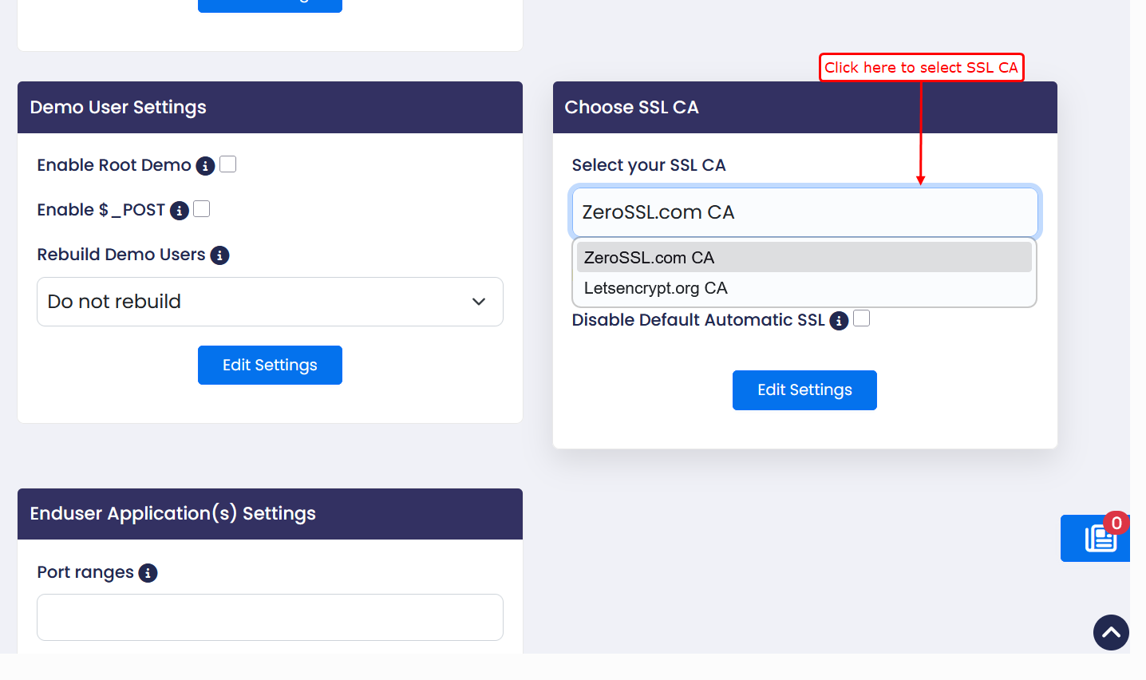1146x680 pixels.
Task: Click the red notification badge
Action: (x=1116, y=524)
